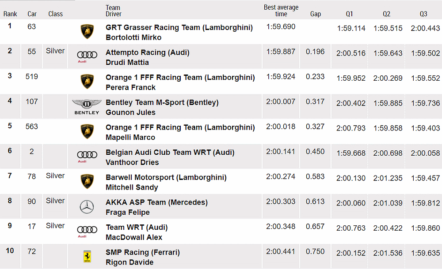Image resolution: width=442 pixels, height=269 pixels.
Task: Click Mercedes star logo for AKKA ASP
Action: [87, 207]
